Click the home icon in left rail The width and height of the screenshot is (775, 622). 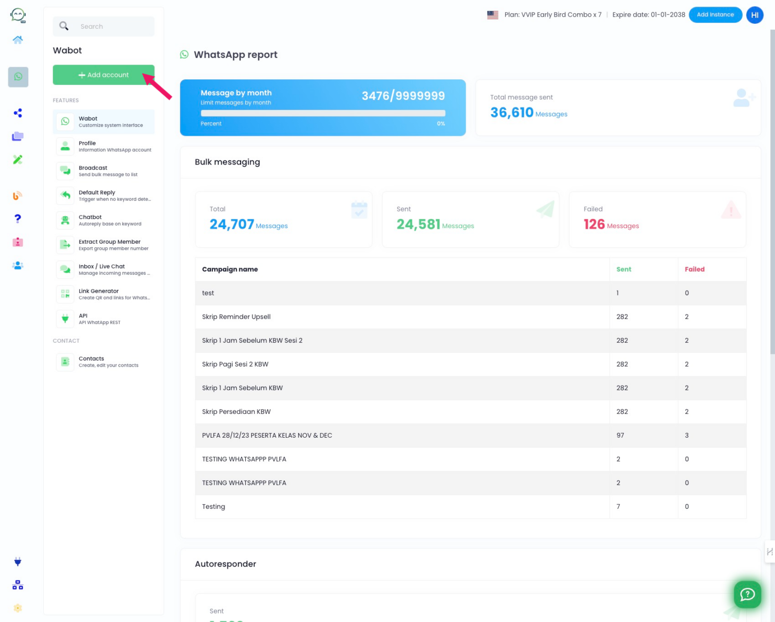(x=18, y=40)
